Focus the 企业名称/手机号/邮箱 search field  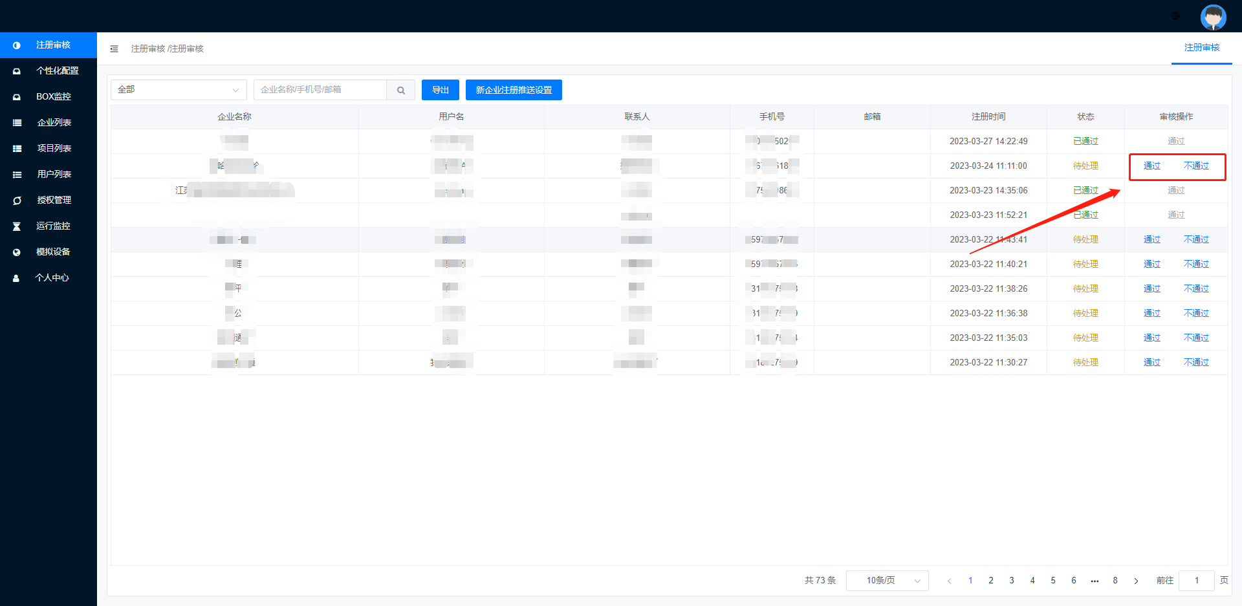pyautogui.click(x=320, y=90)
